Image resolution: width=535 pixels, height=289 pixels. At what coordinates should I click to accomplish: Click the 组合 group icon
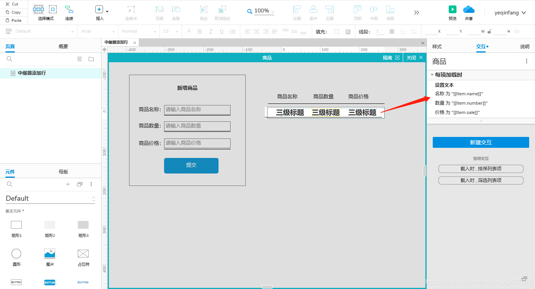(x=203, y=9)
